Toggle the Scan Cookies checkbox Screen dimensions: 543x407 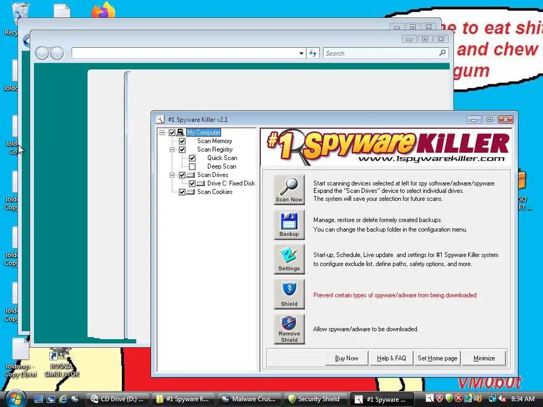pyautogui.click(x=182, y=192)
